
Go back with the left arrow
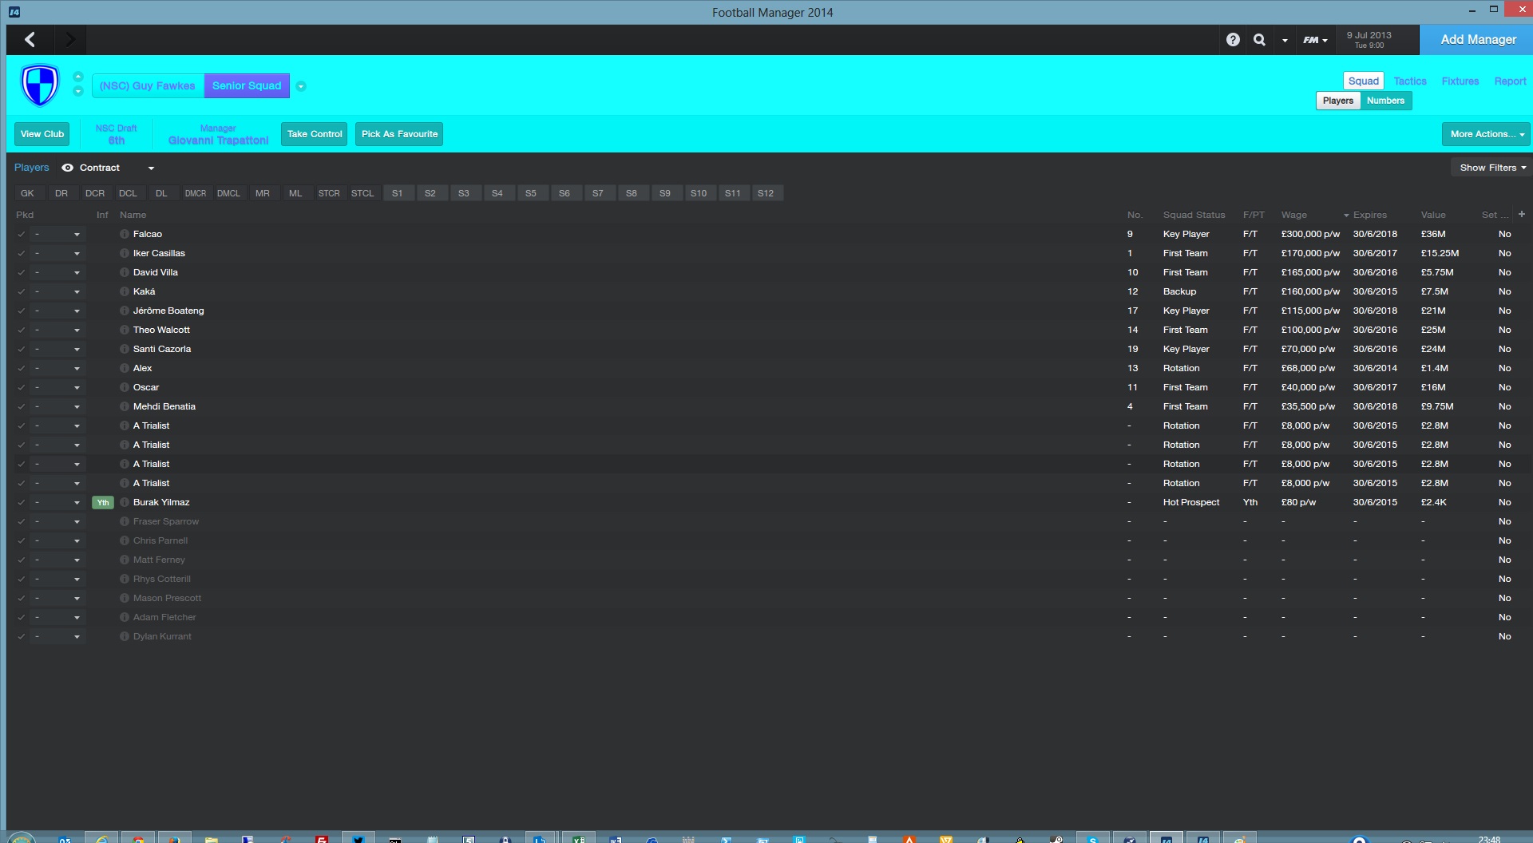(x=30, y=39)
